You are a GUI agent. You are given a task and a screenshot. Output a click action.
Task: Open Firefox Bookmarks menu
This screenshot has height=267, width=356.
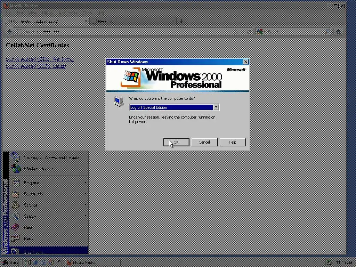click(x=68, y=13)
